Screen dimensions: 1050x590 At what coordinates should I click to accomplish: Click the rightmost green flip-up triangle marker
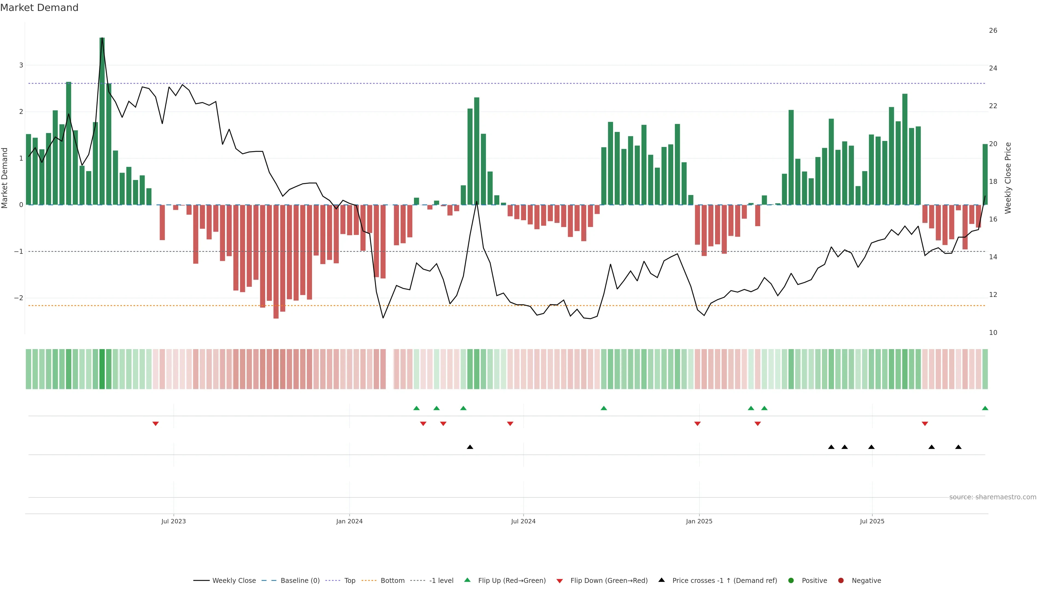985,408
